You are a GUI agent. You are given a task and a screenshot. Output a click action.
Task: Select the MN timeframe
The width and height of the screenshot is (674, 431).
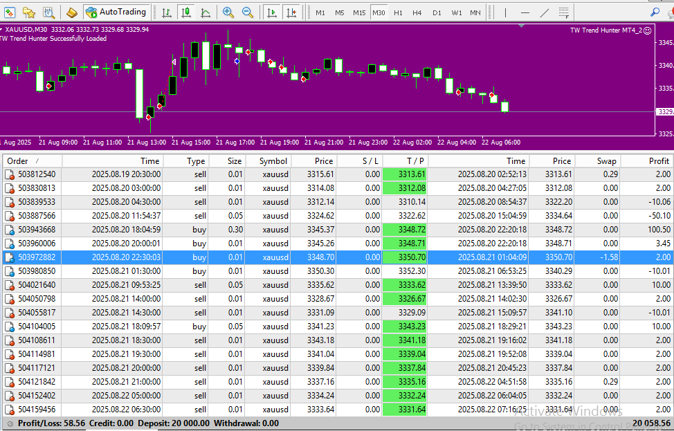point(475,13)
